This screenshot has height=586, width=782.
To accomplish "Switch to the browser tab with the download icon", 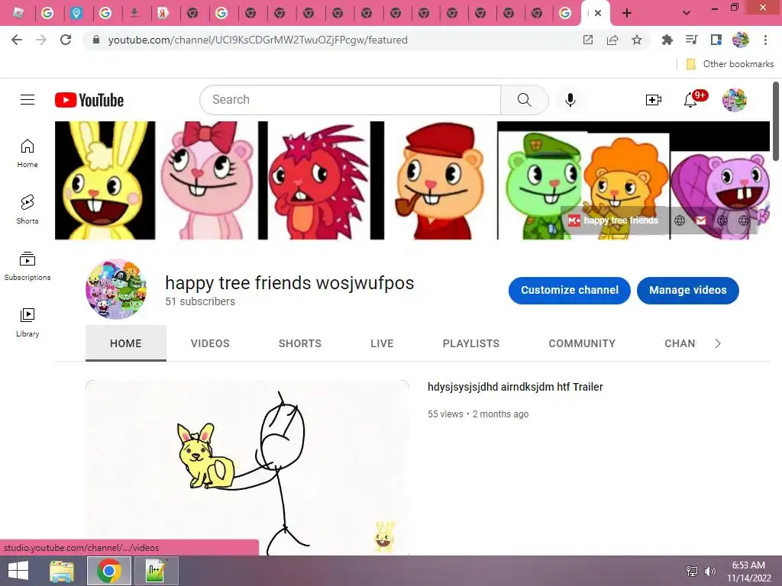I will 134,14.
